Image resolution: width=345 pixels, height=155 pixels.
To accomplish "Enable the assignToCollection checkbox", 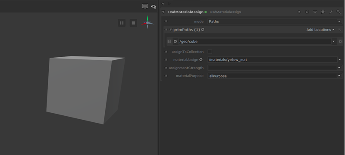I will [x=210, y=52].
